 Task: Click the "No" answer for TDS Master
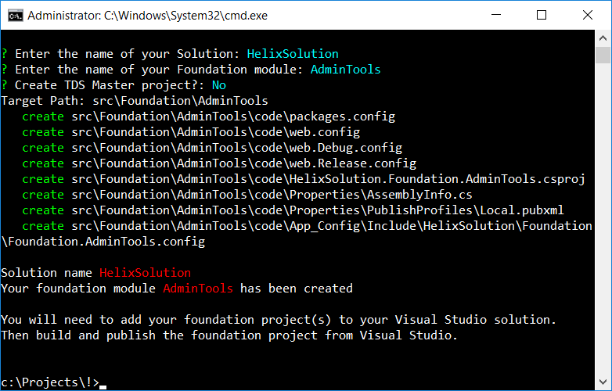(x=218, y=85)
